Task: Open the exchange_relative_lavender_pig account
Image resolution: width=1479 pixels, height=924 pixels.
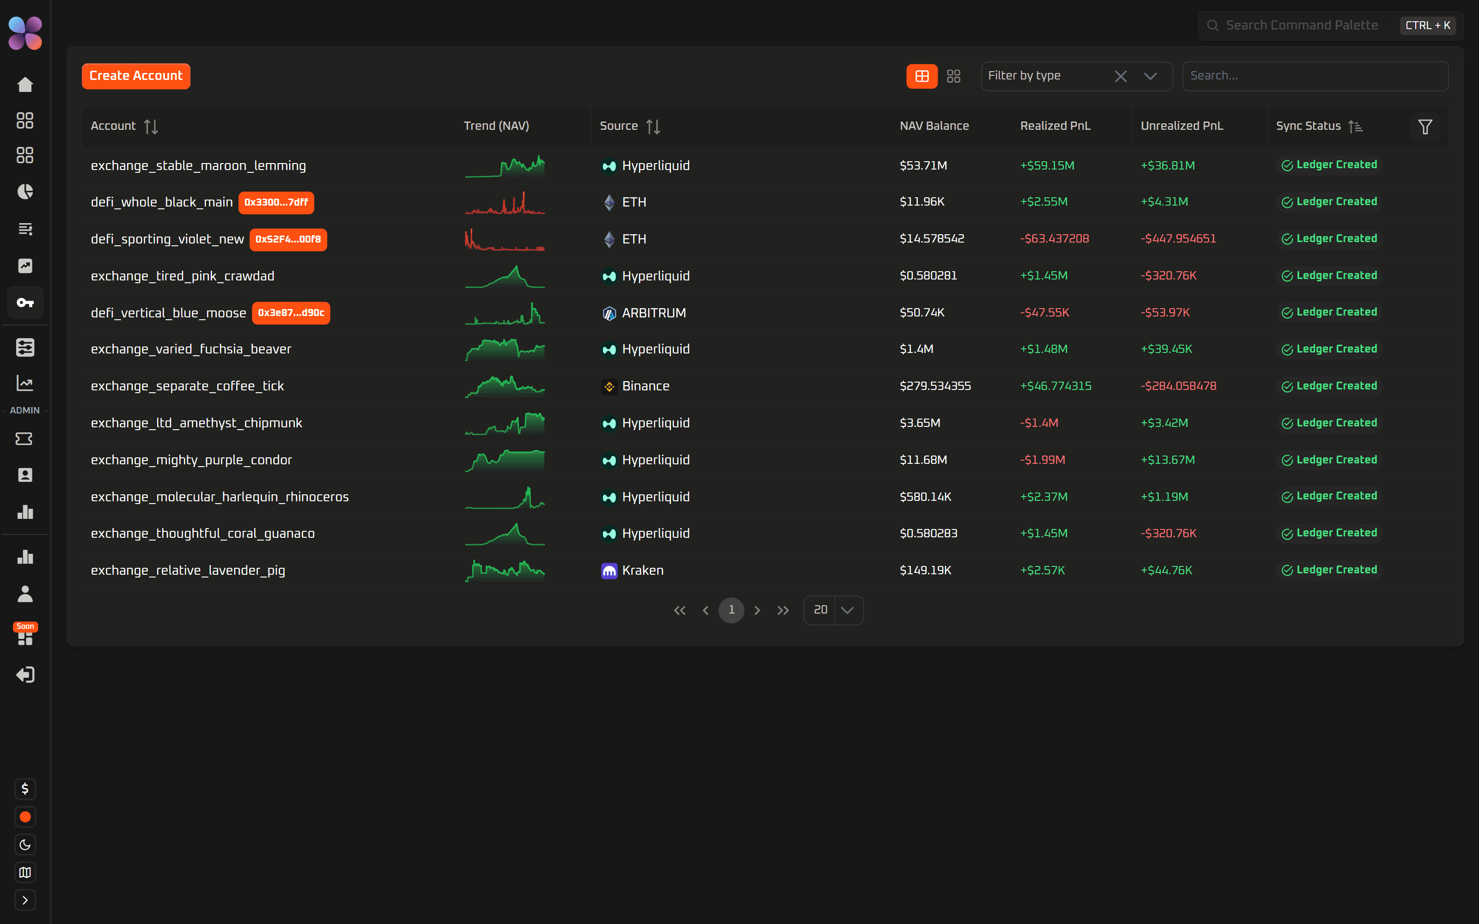Action: point(188,571)
